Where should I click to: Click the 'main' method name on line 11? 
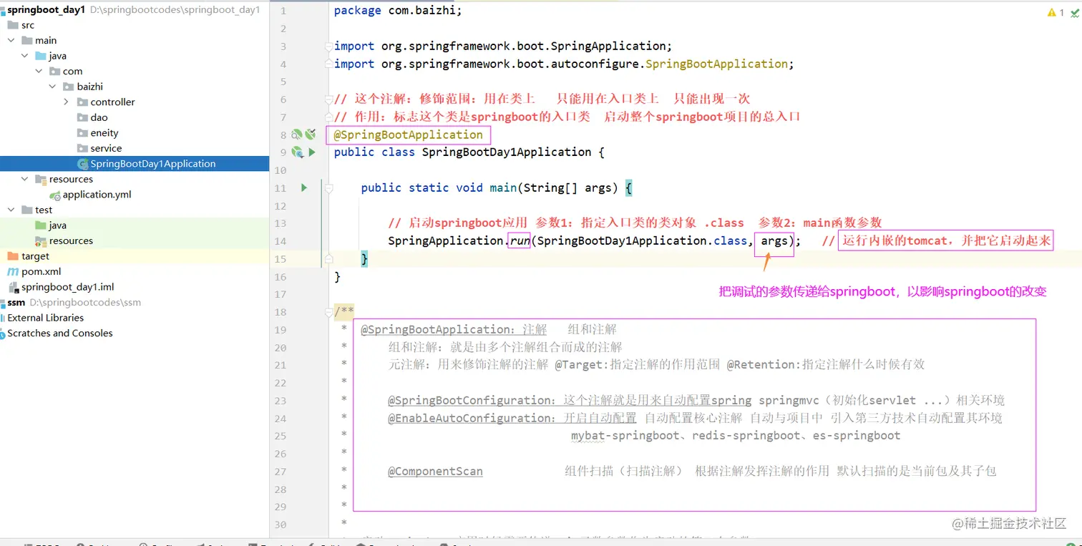coord(503,187)
